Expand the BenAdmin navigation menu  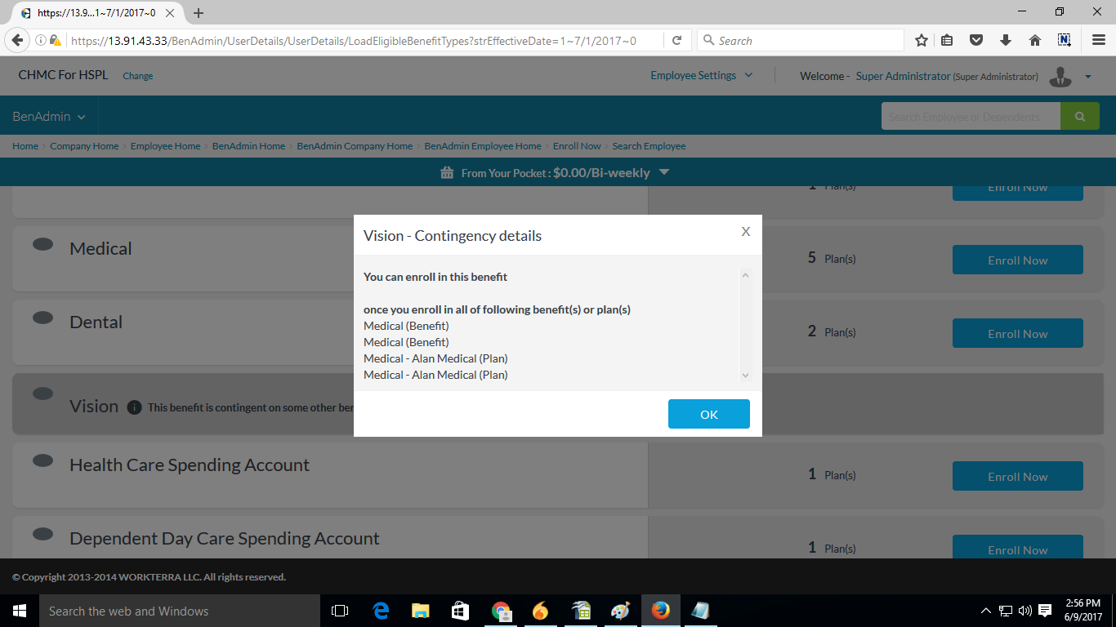pos(49,117)
